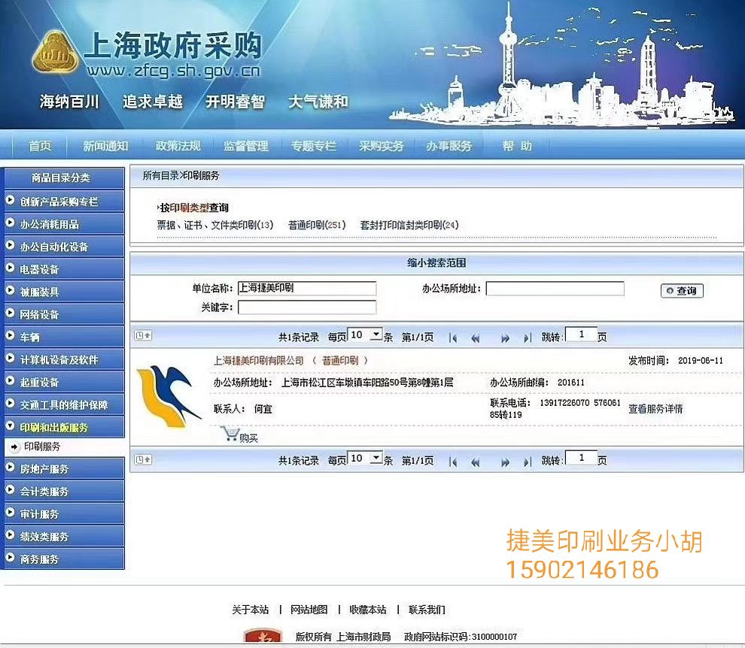This screenshot has height=648, width=745.
Task: Jump to last page in top pagination bar
Action: [x=528, y=338]
